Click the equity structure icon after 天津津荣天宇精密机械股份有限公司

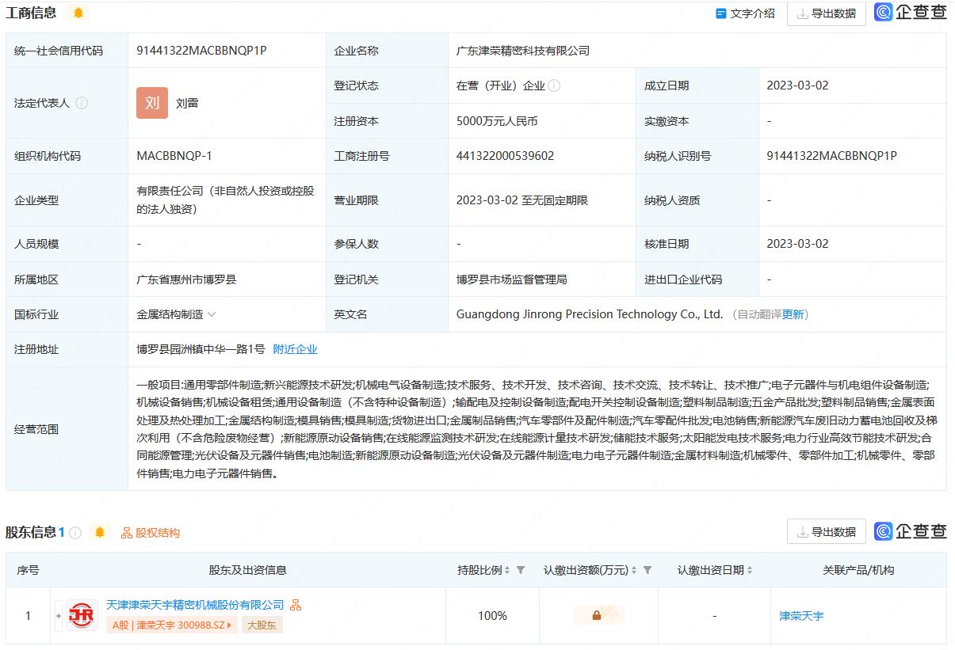(296, 605)
